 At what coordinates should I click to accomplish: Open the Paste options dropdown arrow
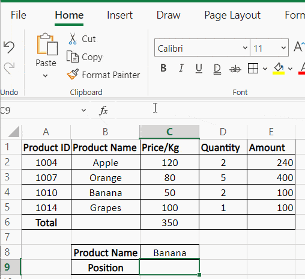click(x=46, y=76)
